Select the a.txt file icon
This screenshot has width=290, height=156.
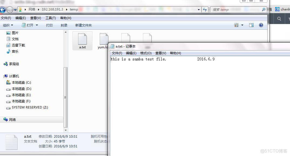tap(82, 41)
